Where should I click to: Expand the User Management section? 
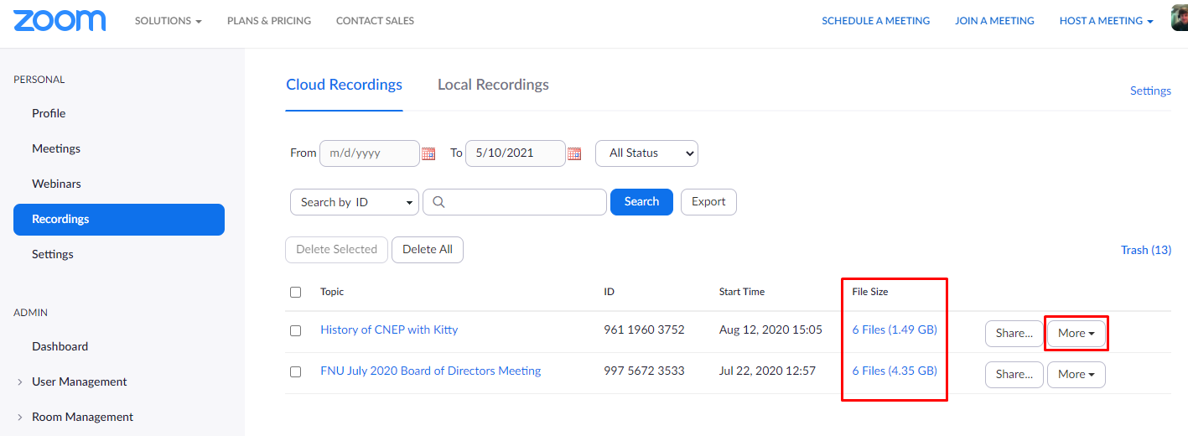(x=72, y=381)
